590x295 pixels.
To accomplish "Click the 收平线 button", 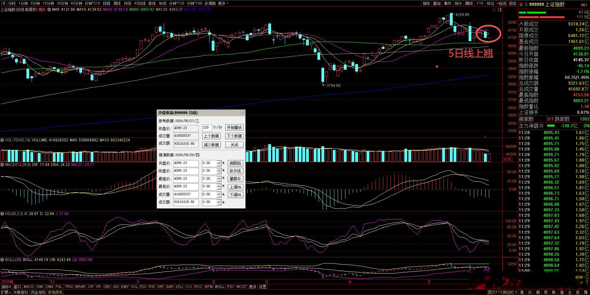I will pos(235,171).
